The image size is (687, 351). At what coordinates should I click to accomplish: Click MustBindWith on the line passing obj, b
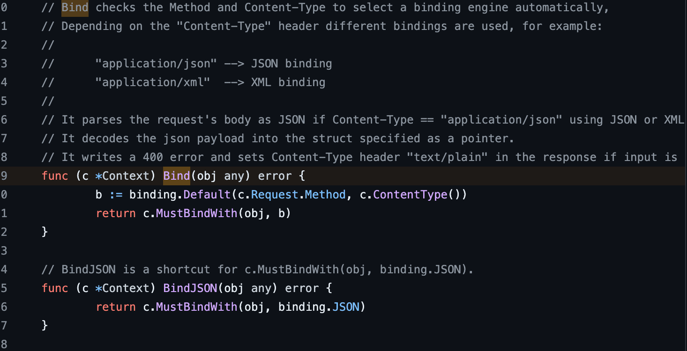tap(197, 213)
